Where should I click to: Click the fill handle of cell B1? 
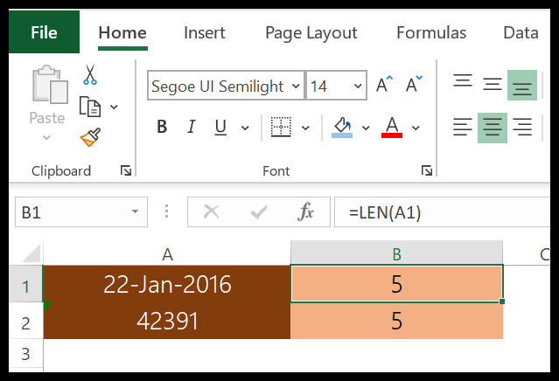click(502, 301)
